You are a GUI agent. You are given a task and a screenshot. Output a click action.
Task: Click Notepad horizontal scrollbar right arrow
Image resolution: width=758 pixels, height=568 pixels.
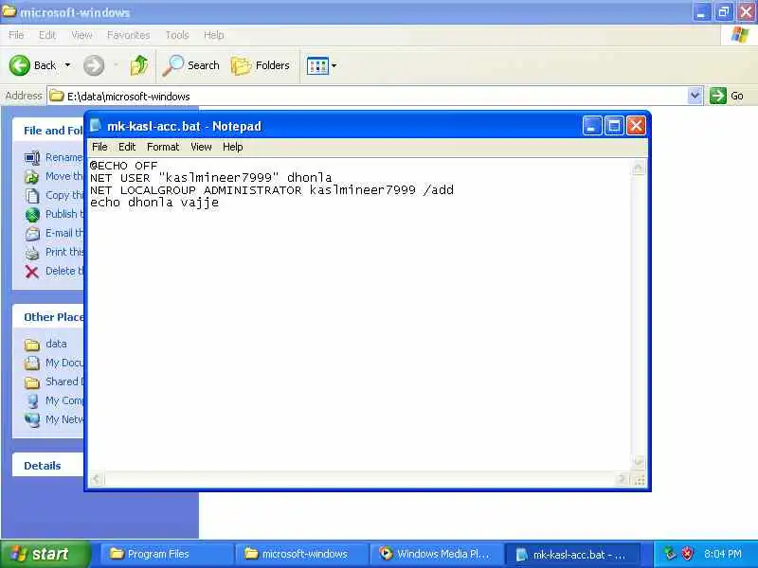coord(623,479)
